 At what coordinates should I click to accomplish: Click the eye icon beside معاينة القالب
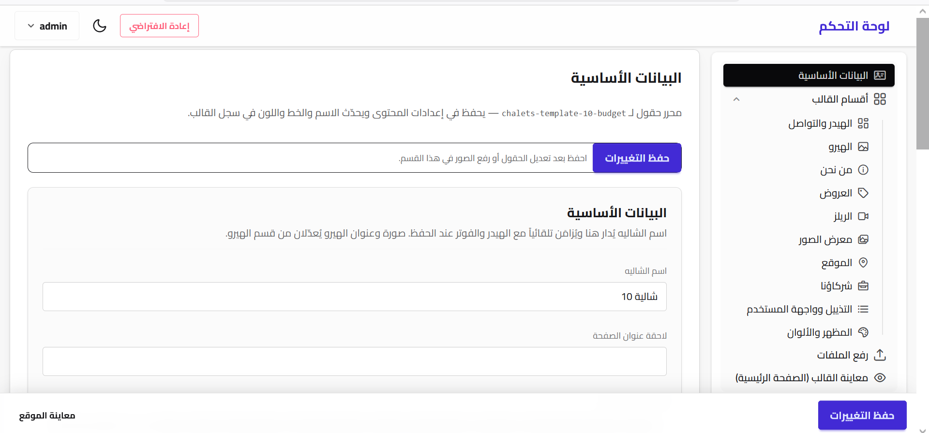coord(880,378)
